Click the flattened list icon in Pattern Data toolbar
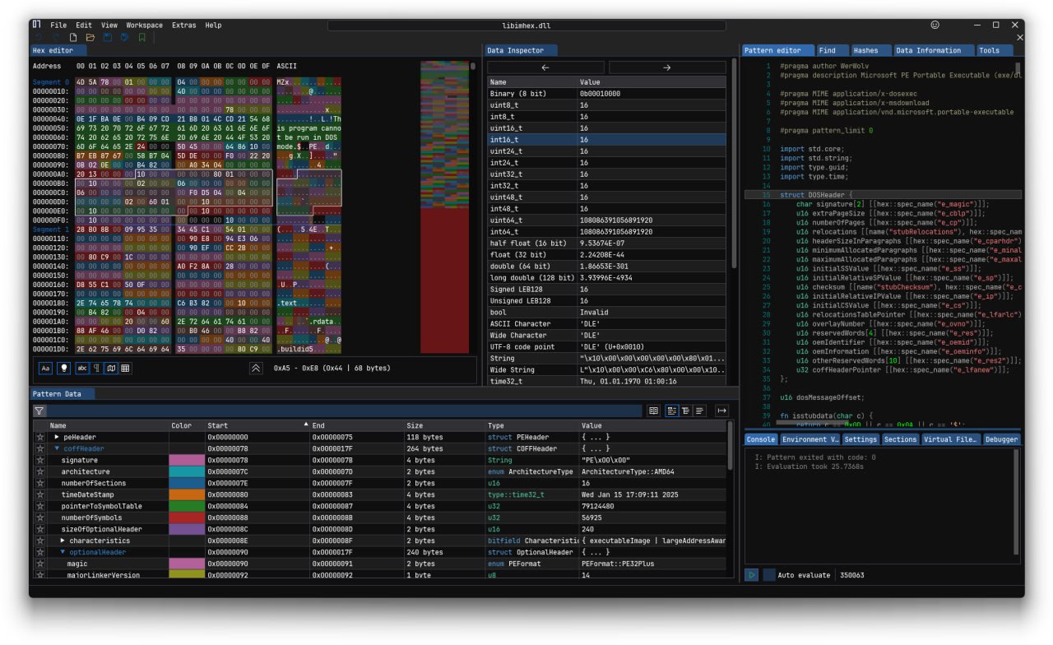Image resolution: width=1053 pixels, height=645 pixels. (699, 410)
